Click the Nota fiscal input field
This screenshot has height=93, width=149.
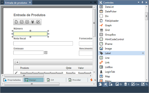click(x=43, y=43)
